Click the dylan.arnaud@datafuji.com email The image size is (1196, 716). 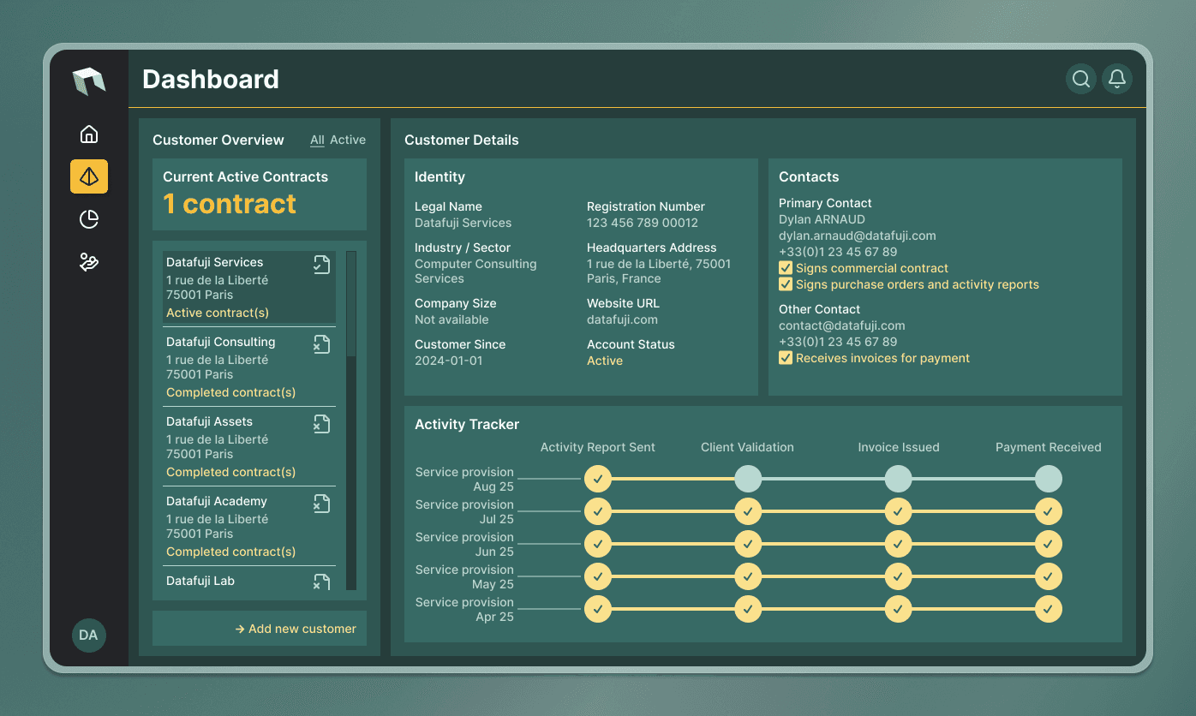coord(857,236)
